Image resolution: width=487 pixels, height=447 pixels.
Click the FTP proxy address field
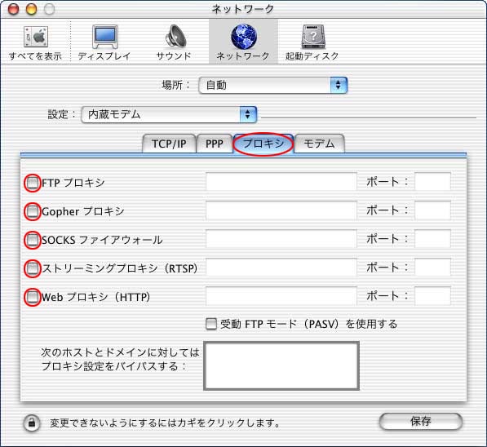point(281,182)
